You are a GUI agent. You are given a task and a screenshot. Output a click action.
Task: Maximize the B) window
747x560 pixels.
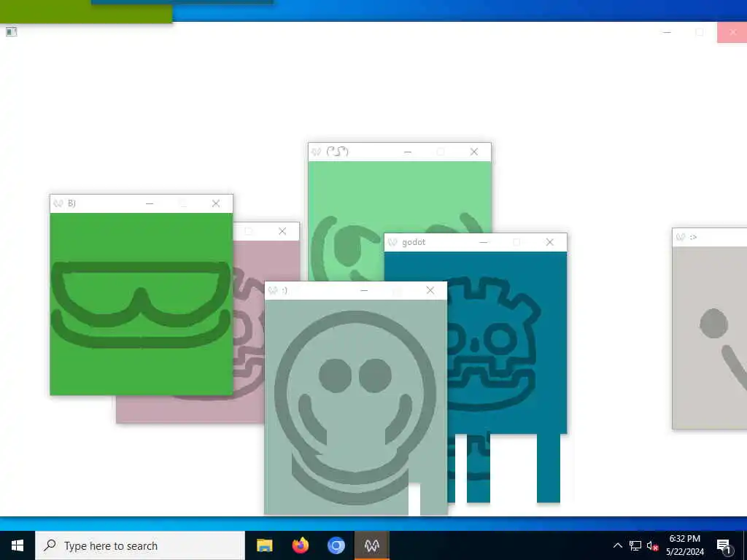coord(183,203)
